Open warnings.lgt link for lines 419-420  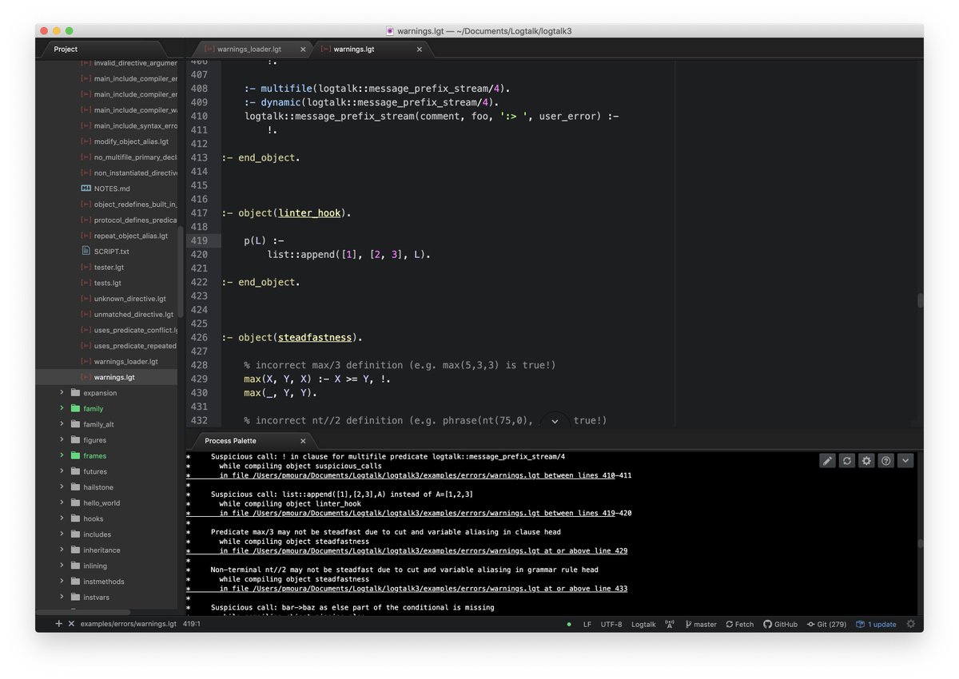tap(425, 513)
